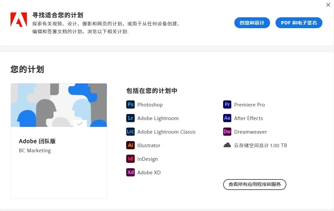Click 查看所有应用程序和服务 button
The height and width of the screenshot is (211, 334).
254,185
